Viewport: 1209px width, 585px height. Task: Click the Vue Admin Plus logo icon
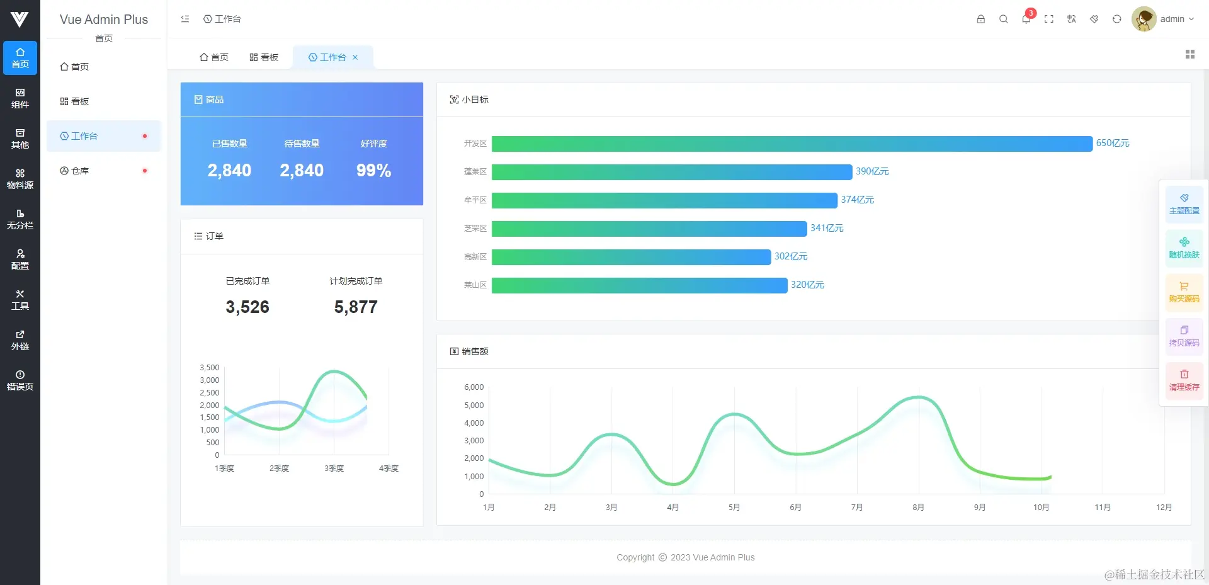click(x=20, y=20)
